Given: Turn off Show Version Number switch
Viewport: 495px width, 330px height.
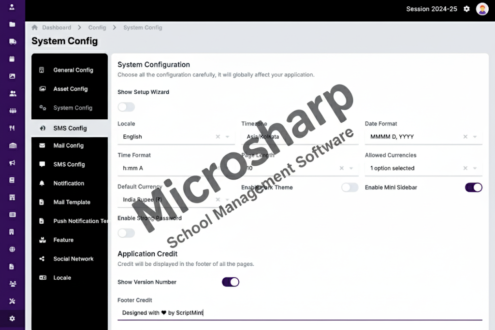Looking at the screenshot, I should pyautogui.click(x=231, y=282).
